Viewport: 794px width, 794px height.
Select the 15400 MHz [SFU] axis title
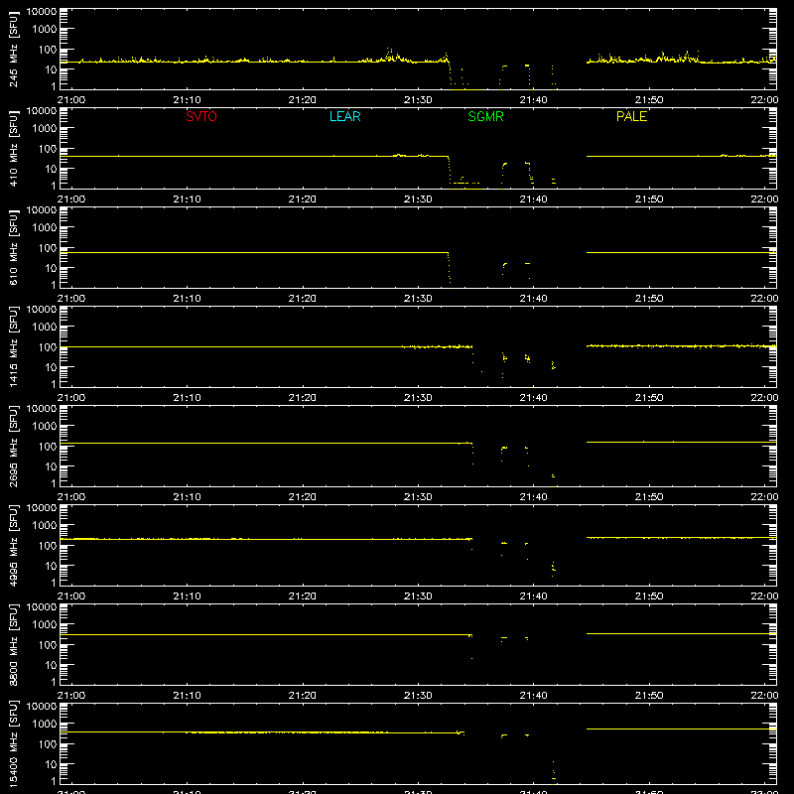[14, 743]
